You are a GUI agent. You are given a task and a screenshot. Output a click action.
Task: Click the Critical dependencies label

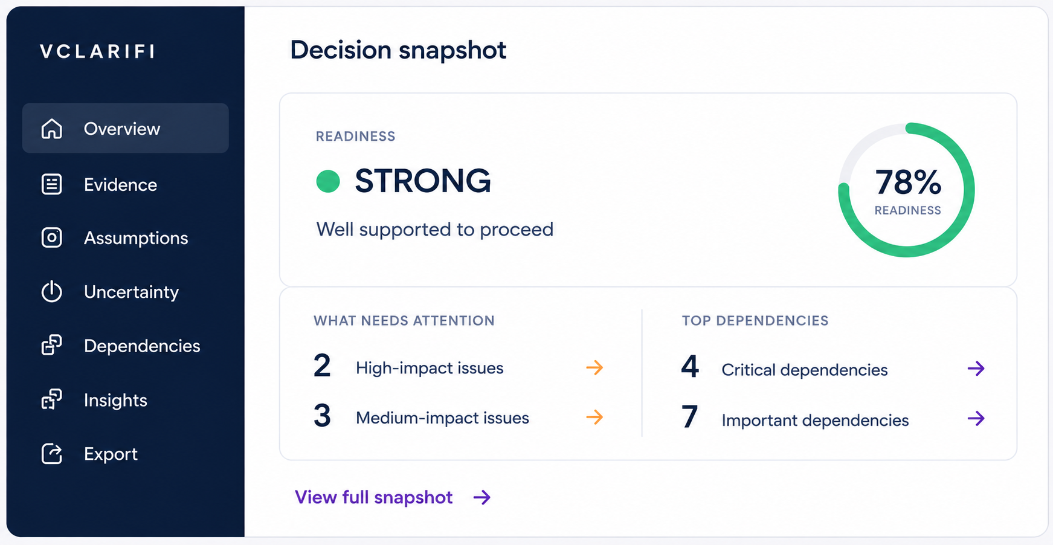[x=805, y=370]
